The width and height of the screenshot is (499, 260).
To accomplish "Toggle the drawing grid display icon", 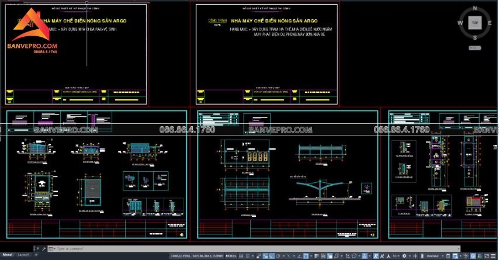I will coord(241,256).
